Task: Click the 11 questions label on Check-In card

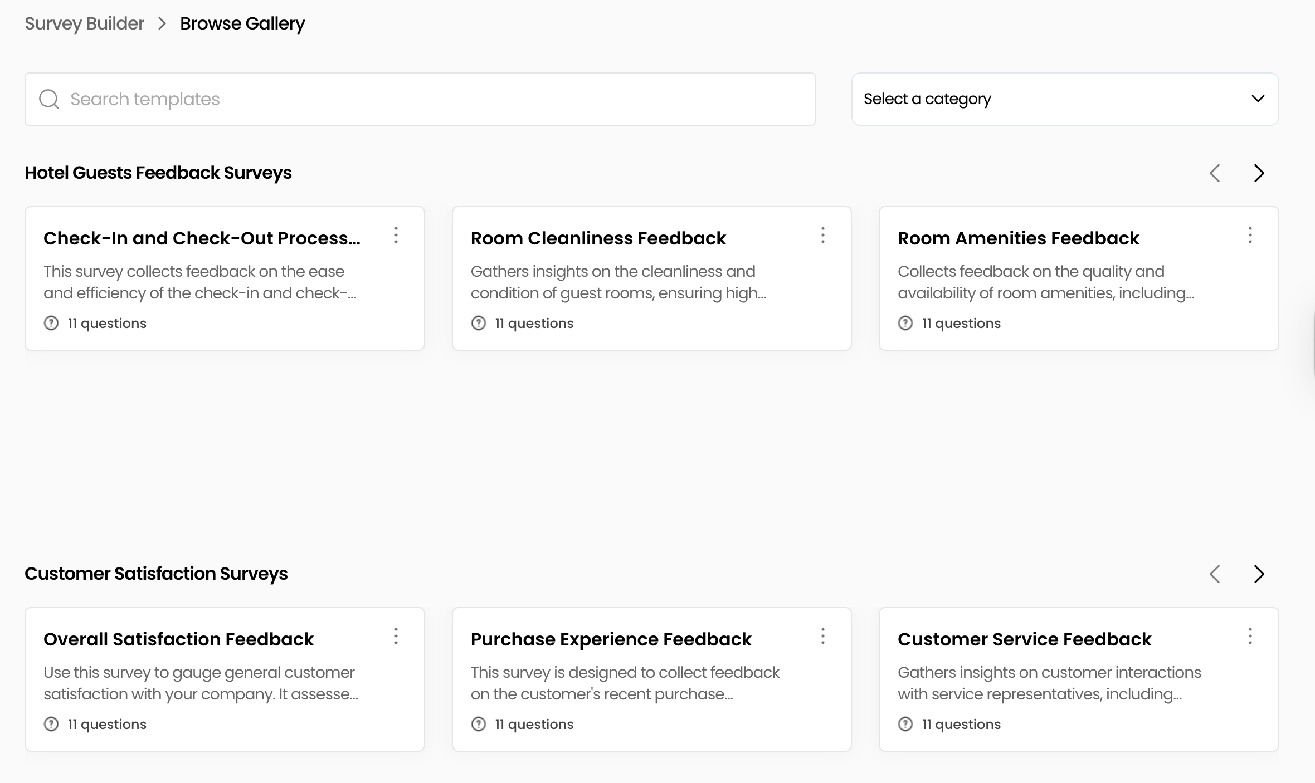Action: [106, 323]
